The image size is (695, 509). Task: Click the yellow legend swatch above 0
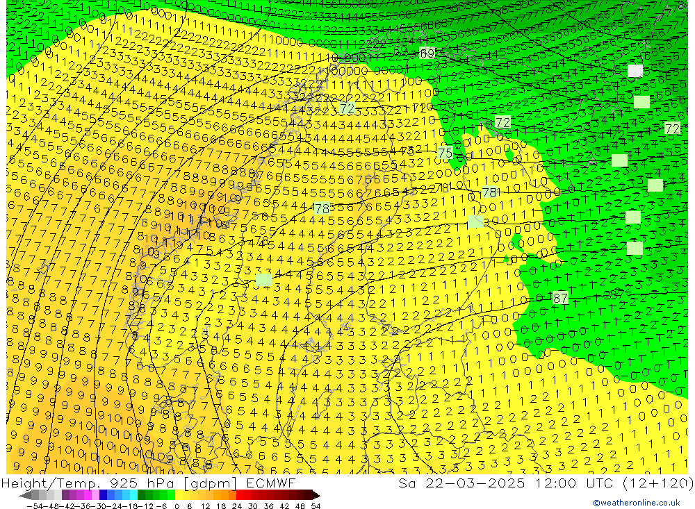point(179,495)
